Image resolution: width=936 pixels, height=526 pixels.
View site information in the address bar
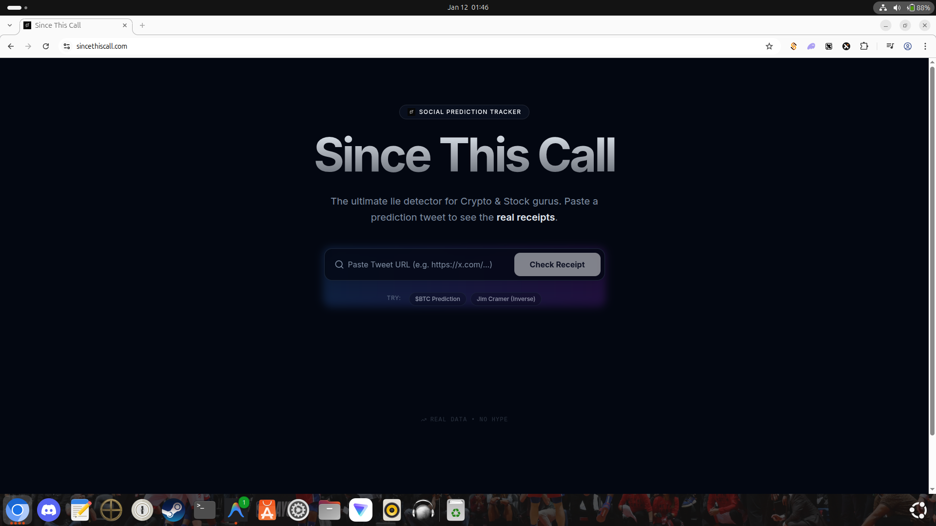[66, 46]
